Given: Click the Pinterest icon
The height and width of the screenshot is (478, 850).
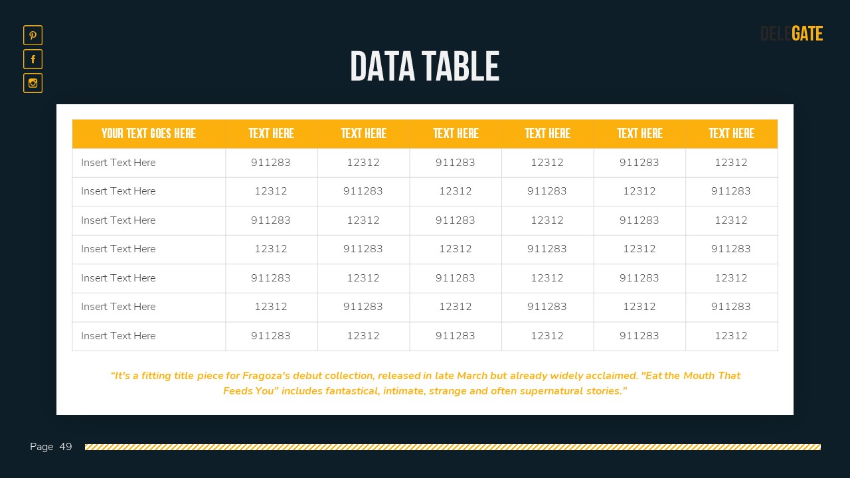Looking at the screenshot, I should (x=33, y=35).
